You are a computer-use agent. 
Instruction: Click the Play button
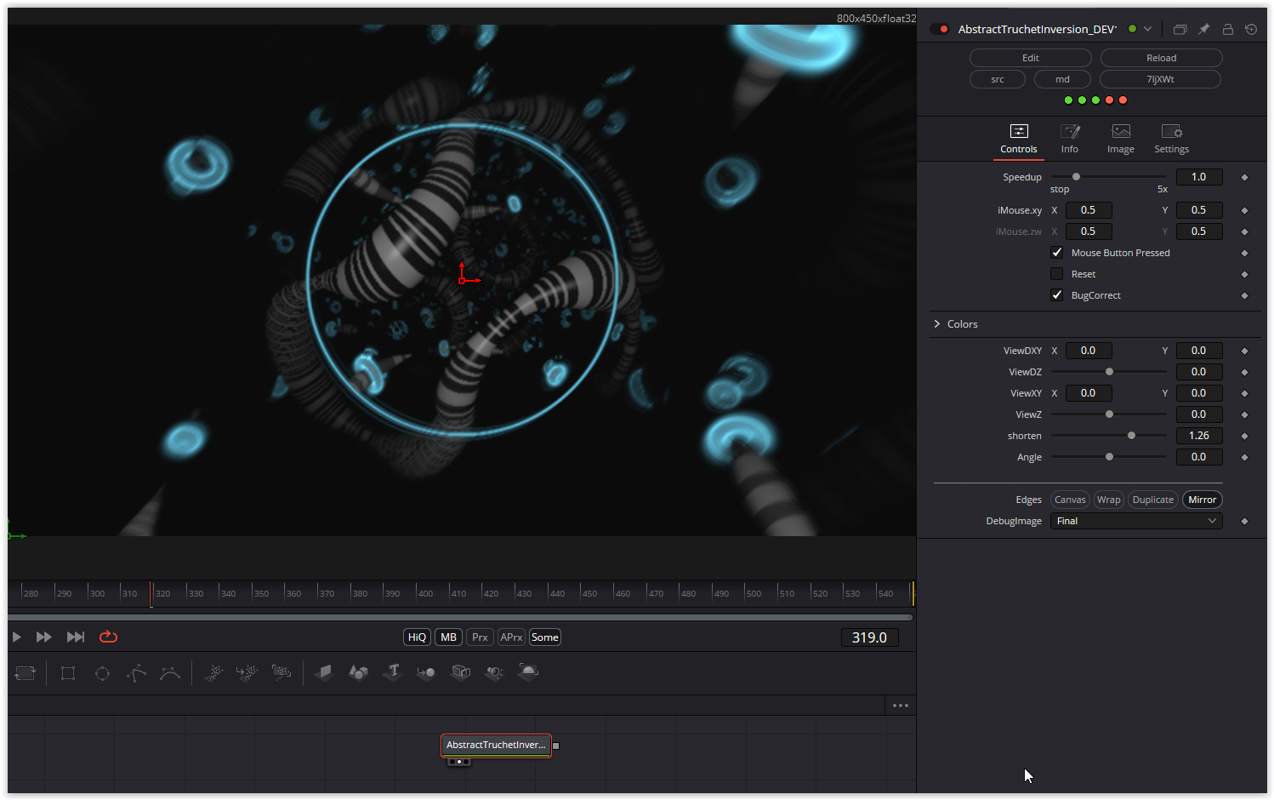(16, 637)
